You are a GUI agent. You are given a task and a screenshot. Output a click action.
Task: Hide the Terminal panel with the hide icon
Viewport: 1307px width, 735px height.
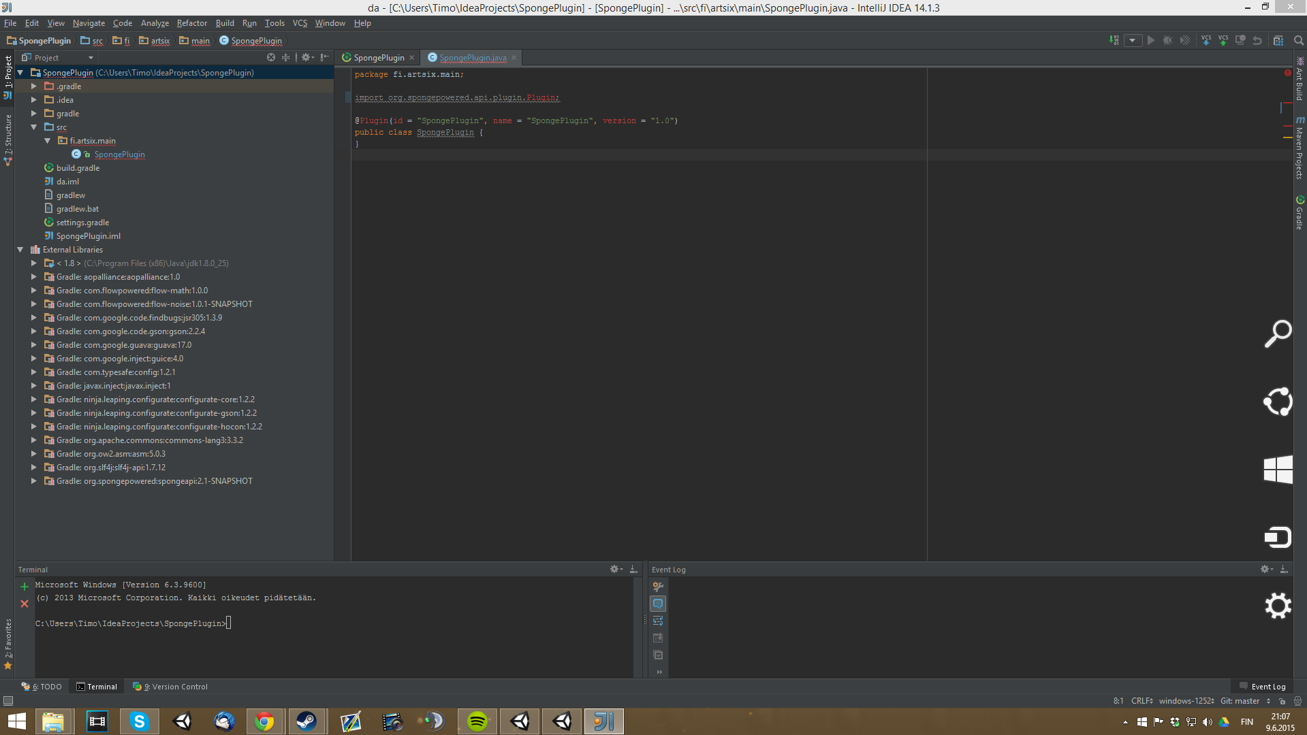coord(633,569)
